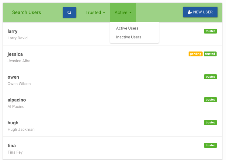Viewport: 226px width, 160px height.
Task: Open the tina username entry
Action: (x=12, y=146)
